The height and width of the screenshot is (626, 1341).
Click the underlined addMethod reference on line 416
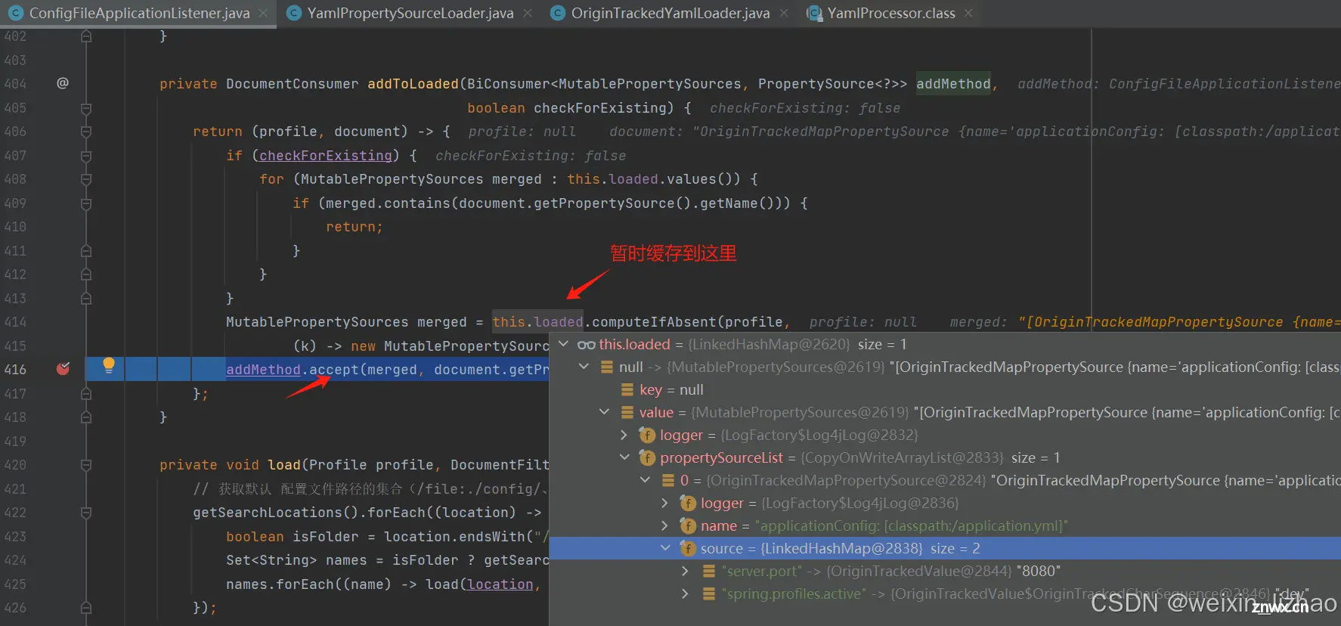[263, 370]
